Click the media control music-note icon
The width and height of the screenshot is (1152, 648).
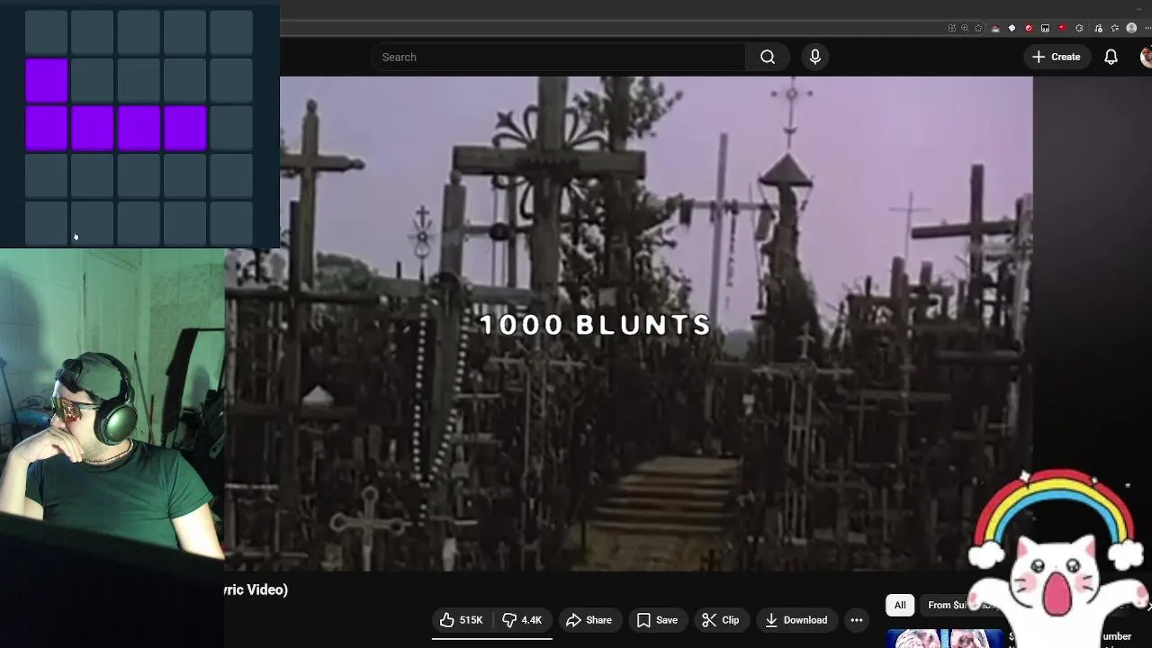(x=1098, y=28)
